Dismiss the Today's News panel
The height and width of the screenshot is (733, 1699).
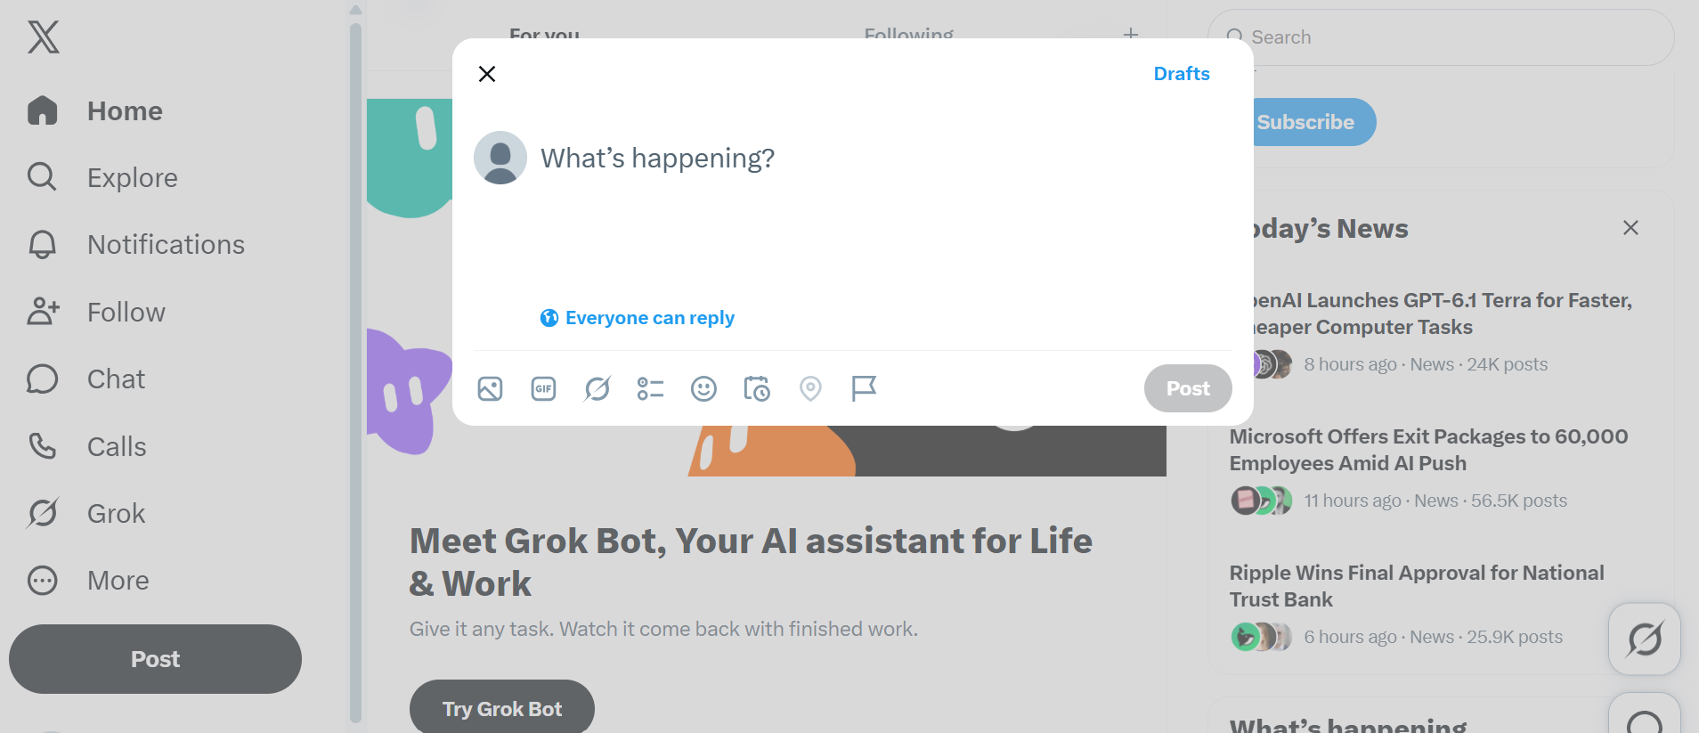1630,228
